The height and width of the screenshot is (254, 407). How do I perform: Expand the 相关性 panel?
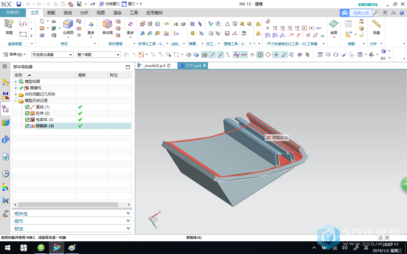72,214
